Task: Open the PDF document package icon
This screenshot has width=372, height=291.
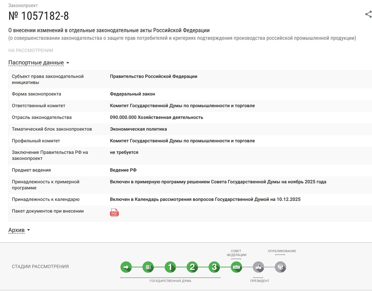Action: coord(114,213)
